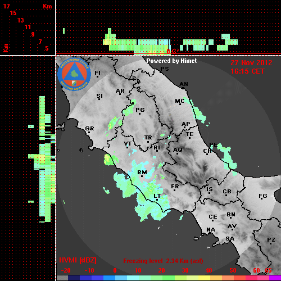Screen dimensions: 281x281
Task: Click the CE city label
Action: point(213,217)
